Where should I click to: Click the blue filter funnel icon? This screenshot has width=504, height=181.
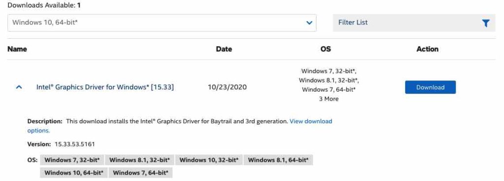(486, 23)
